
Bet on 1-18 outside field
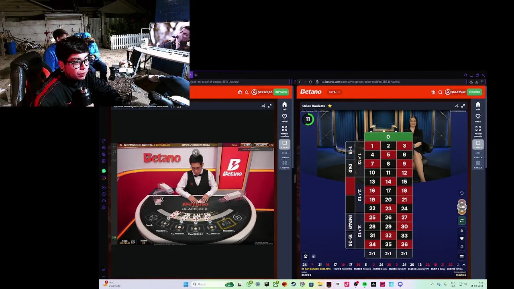pos(350,150)
